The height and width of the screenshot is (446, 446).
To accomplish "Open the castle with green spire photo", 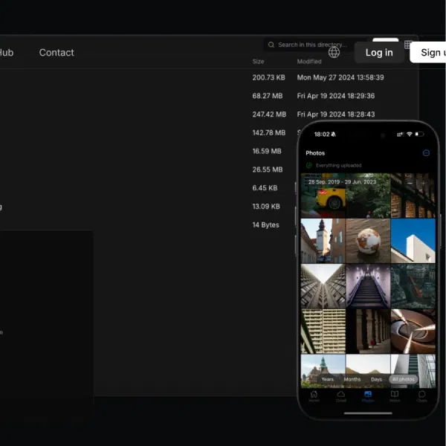I will click(x=323, y=371).
